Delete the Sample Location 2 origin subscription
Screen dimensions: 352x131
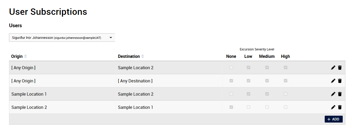(x=340, y=107)
